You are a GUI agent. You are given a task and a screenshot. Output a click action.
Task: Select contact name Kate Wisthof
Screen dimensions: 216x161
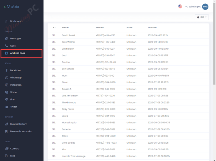pos(68,42)
